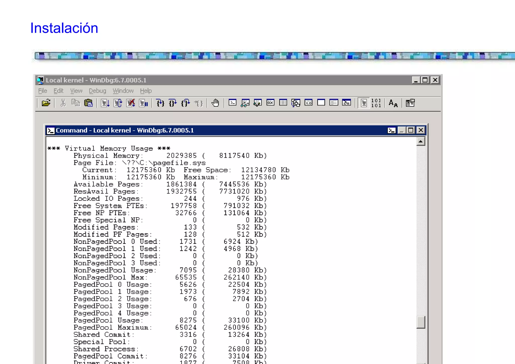Viewport: 515px width, 364px height.
Task: Open the Options toolbar icon
Action: tap(410, 103)
